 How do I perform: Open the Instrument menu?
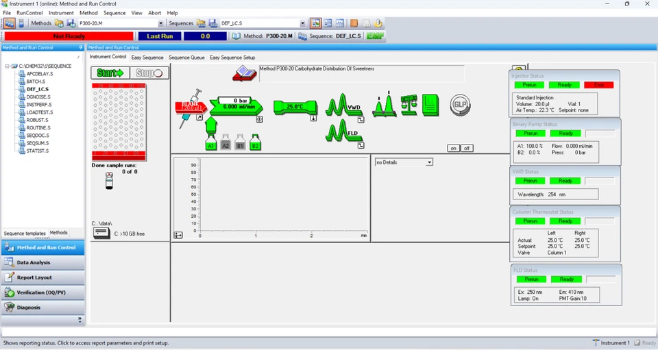pyautogui.click(x=61, y=13)
